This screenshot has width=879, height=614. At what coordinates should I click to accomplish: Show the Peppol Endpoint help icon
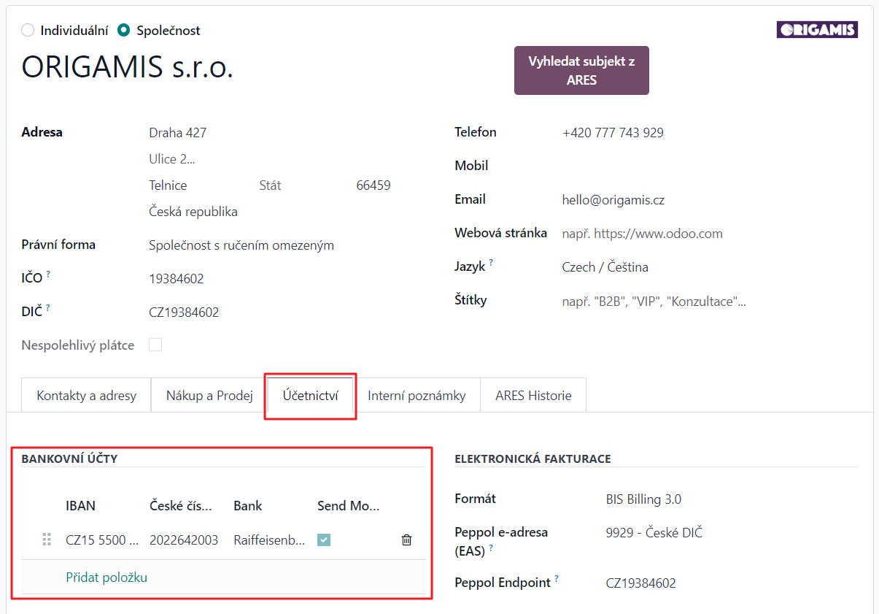click(x=557, y=579)
